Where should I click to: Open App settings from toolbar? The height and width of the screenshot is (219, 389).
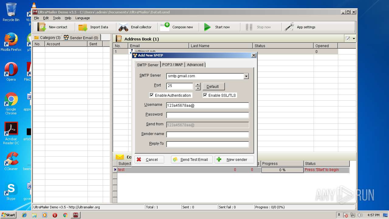pos(300,27)
